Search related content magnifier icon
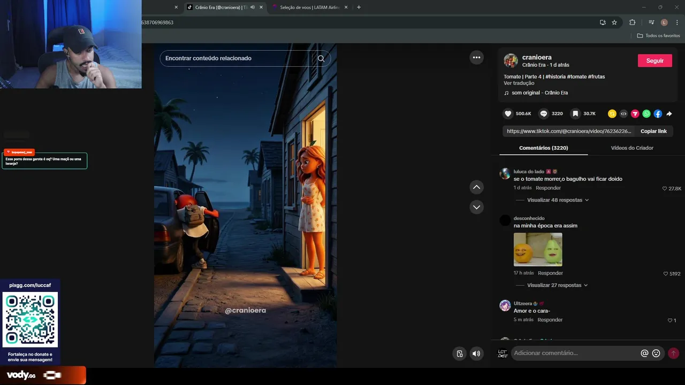 tap(321, 58)
